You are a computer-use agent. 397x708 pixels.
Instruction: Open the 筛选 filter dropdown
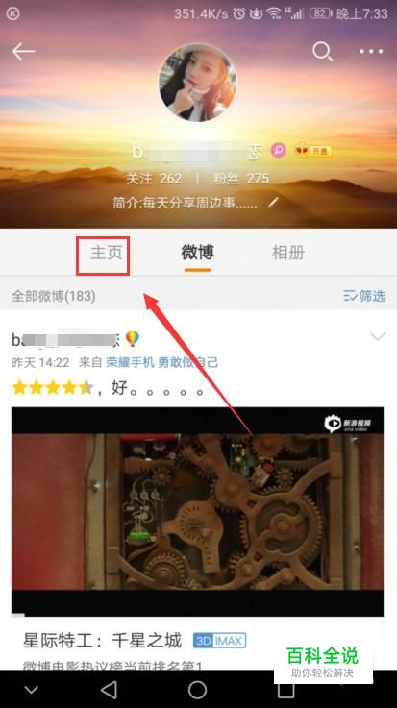pos(364,296)
